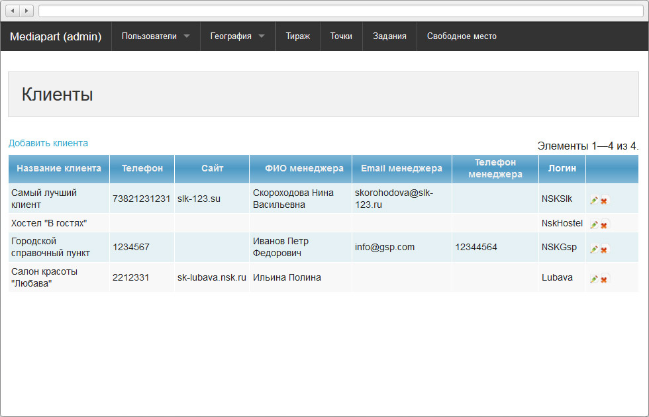Expand the География dropdown menu

[x=238, y=36]
